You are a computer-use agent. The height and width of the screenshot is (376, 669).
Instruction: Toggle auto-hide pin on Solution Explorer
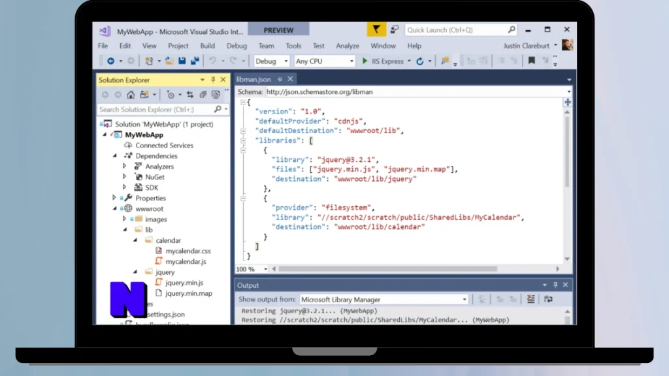pyautogui.click(x=213, y=80)
